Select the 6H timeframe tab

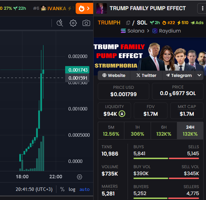(164, 131)
